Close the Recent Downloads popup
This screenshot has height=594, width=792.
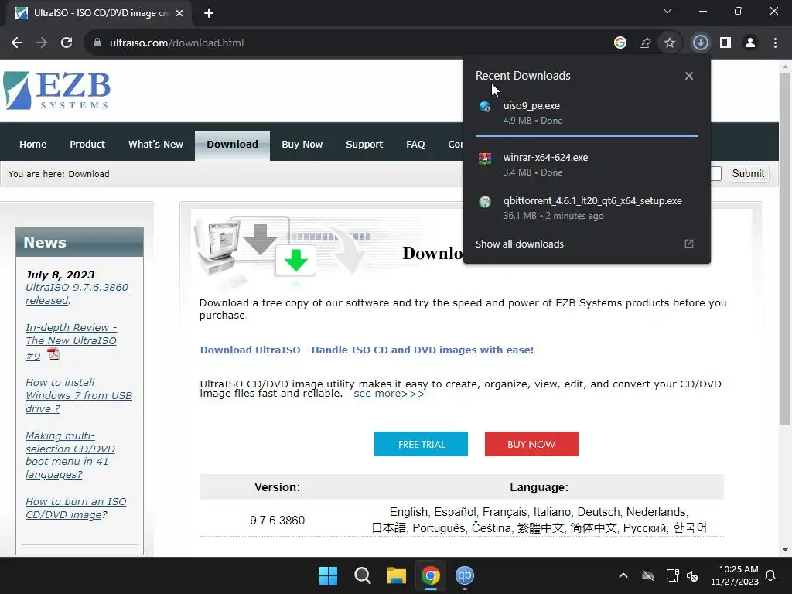click(689, 76)
